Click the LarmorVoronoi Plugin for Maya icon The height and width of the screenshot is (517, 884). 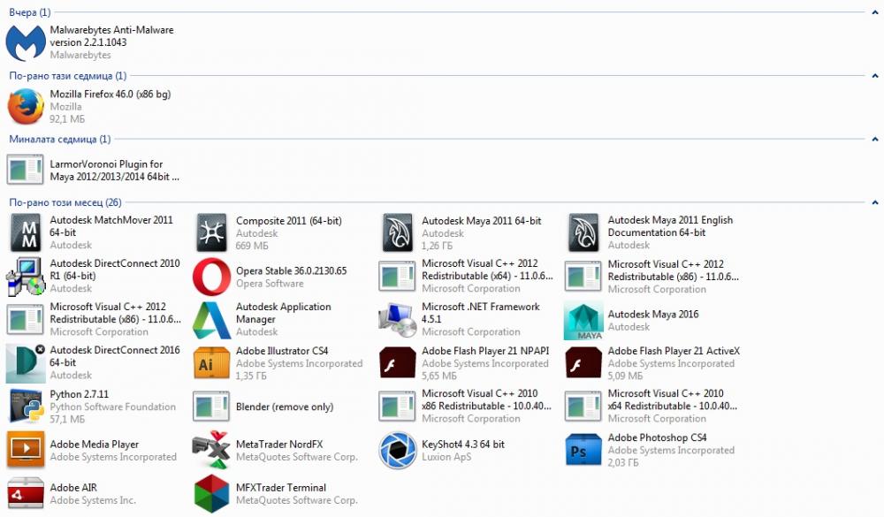pos(26,170)
